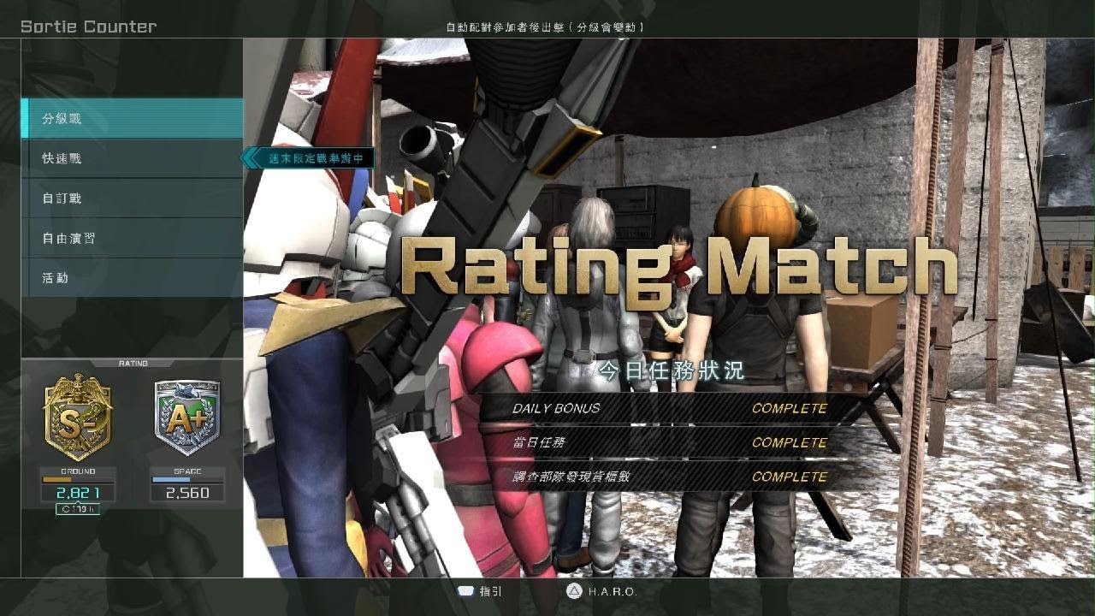Open the H.A.R.O. hint label
Image resolution: width=1095 pixels, height=616 pixels.
pos(613,591)
